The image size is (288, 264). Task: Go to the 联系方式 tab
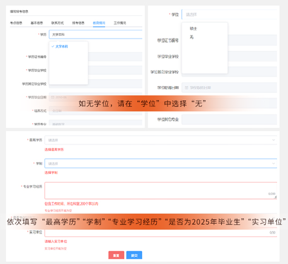click(x=58, y=23)
